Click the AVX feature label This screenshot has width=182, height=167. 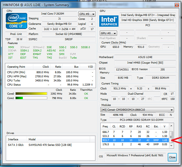[x=62, y=51]
